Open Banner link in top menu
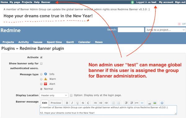This screenshot has width=186, height=118. 46,2
